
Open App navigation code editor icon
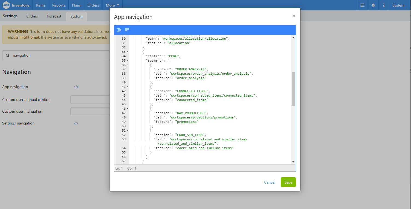(76, 87)
